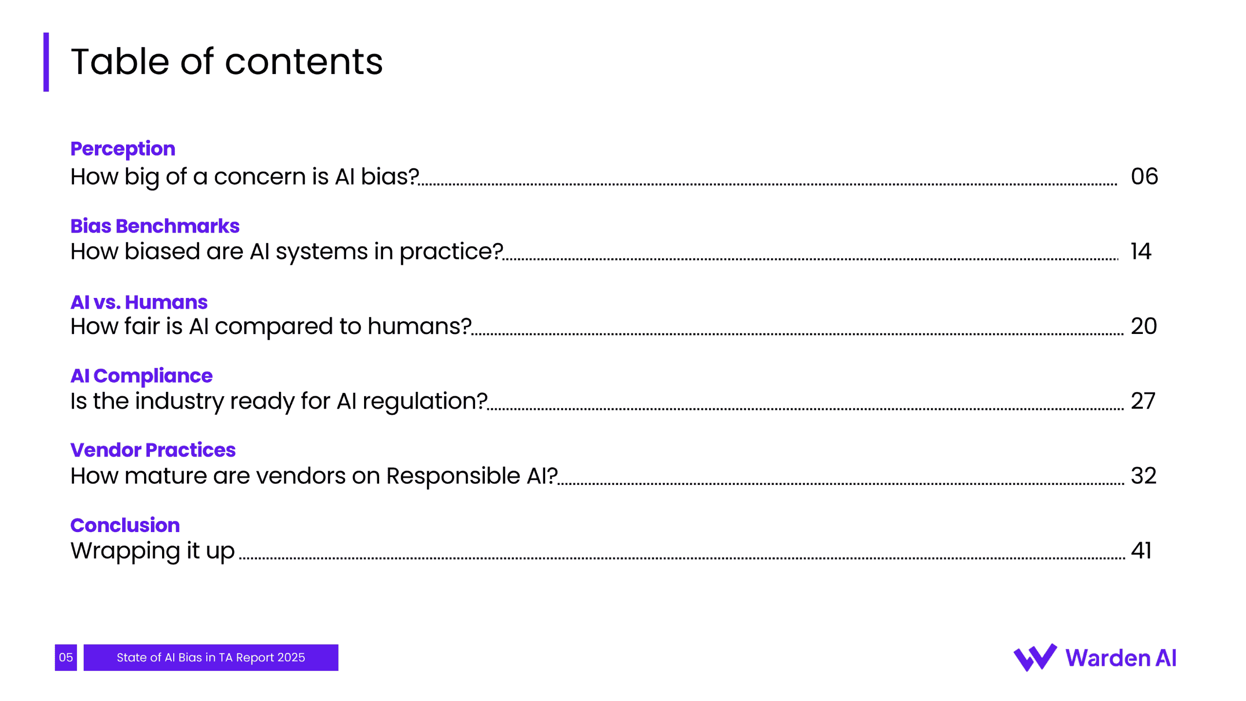Viewport: 1246px width, 701px height.
Task: Open the "Wrapping it up" entry
Action: (152, 551)
